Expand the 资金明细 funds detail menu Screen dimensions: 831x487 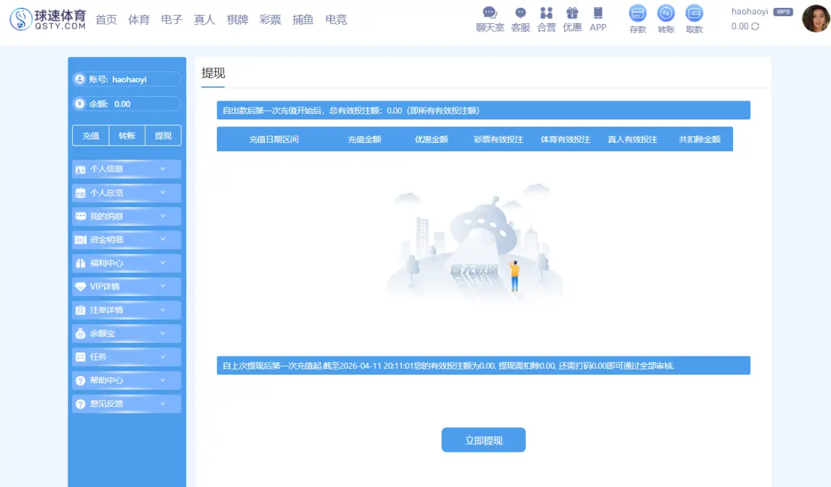[x=126, y=240]
